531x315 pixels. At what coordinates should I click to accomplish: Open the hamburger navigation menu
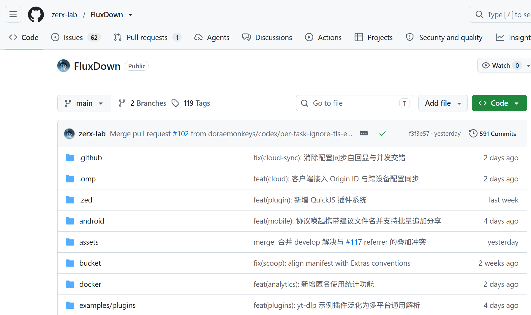[x=13, y=14]
